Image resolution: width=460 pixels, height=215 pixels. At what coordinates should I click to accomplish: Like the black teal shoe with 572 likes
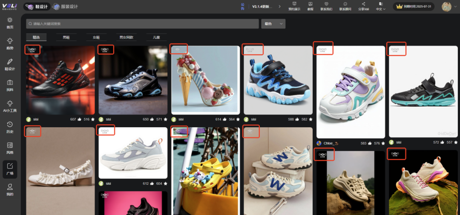click(442, 142)
